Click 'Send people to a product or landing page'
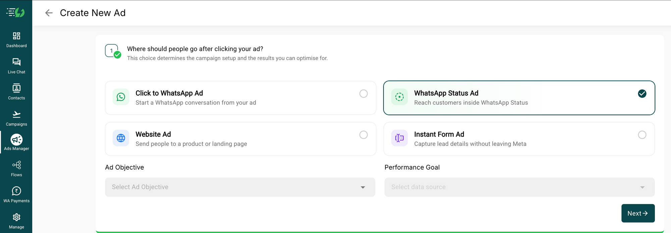The image size is (671, 233). (x=191, y=144)
